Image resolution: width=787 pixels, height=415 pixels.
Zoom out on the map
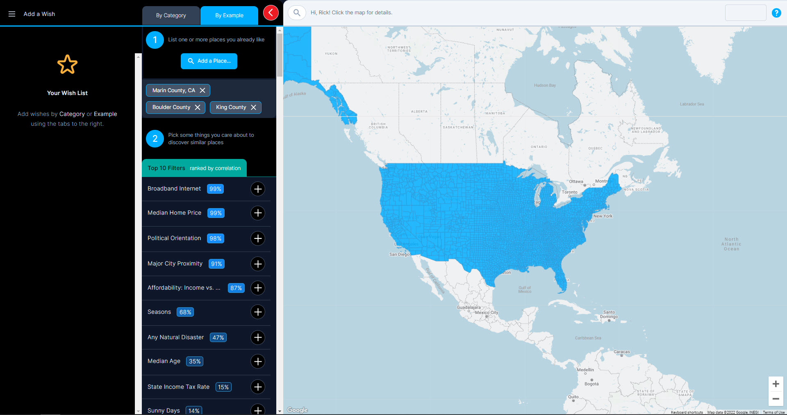(776, 399)
